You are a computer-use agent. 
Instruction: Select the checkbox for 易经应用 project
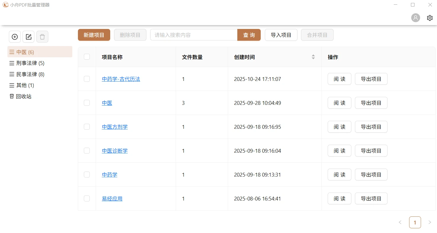tap(87, 198)
